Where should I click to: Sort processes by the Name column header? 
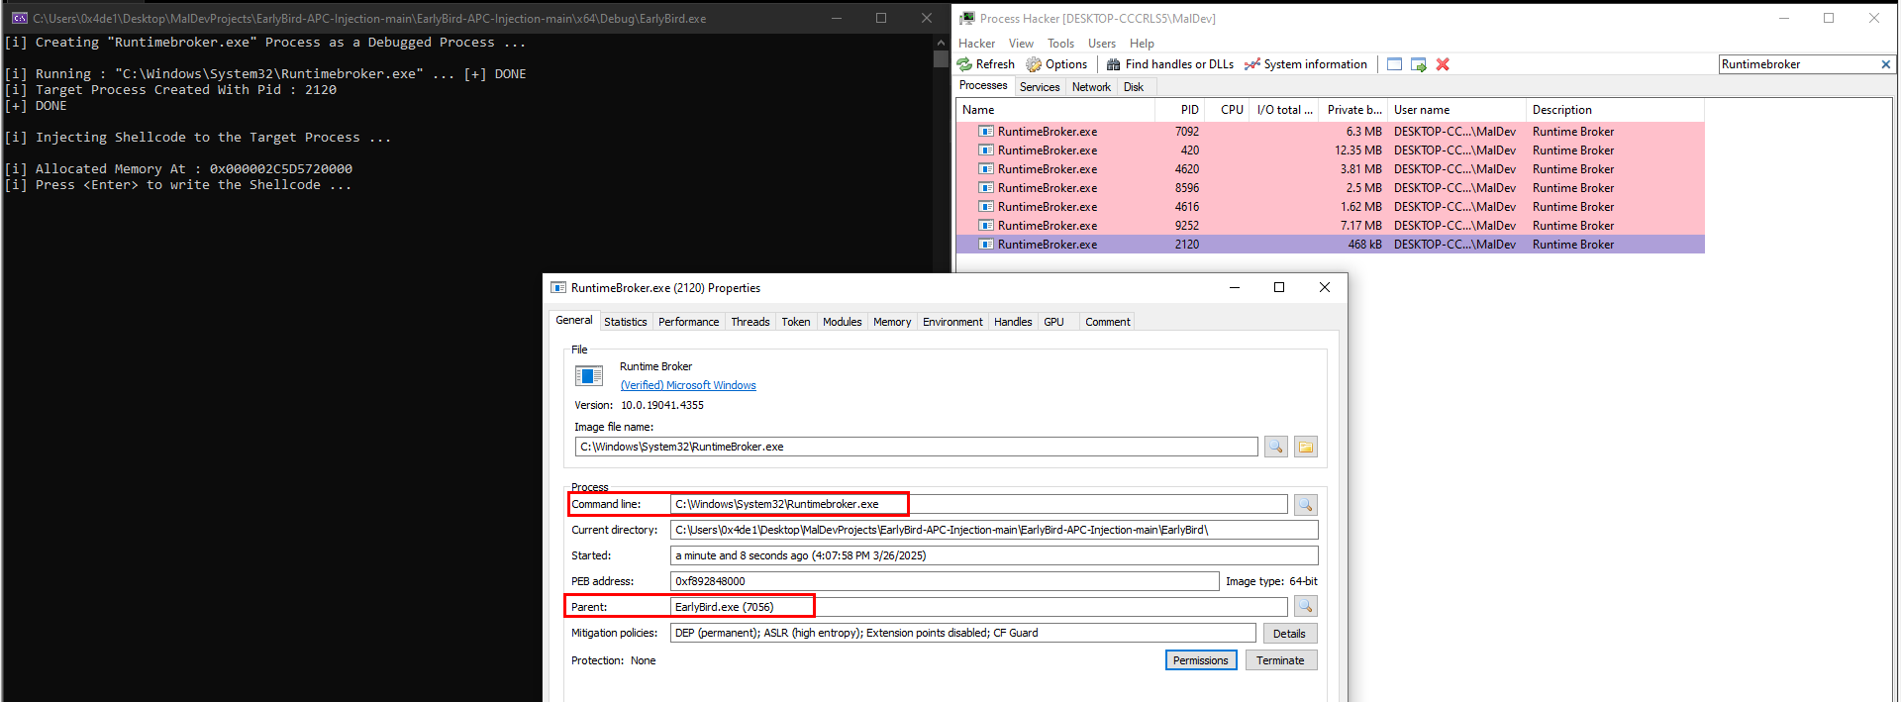click(x=1055, y=110)
